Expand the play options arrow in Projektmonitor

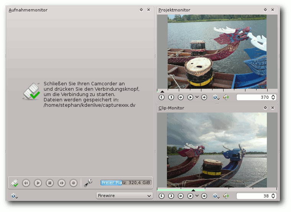pos(197,97)
